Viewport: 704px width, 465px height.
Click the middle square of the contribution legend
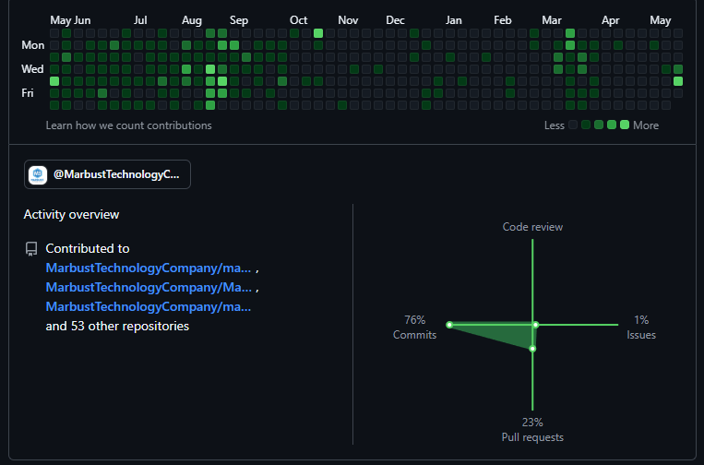coord(599,125)
